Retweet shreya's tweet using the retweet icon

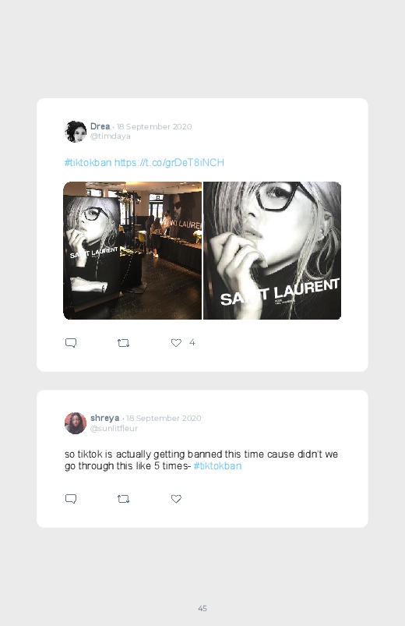123,499
